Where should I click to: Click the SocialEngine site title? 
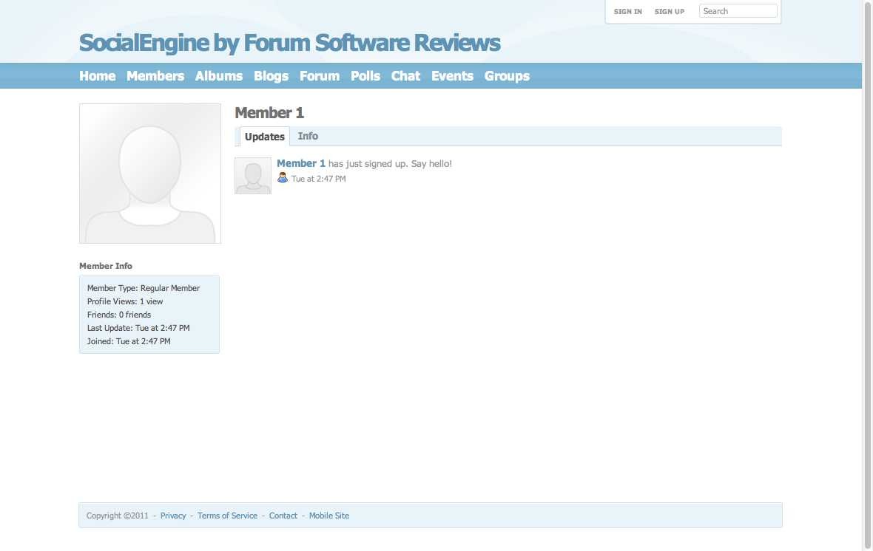[x=289, y=43]
